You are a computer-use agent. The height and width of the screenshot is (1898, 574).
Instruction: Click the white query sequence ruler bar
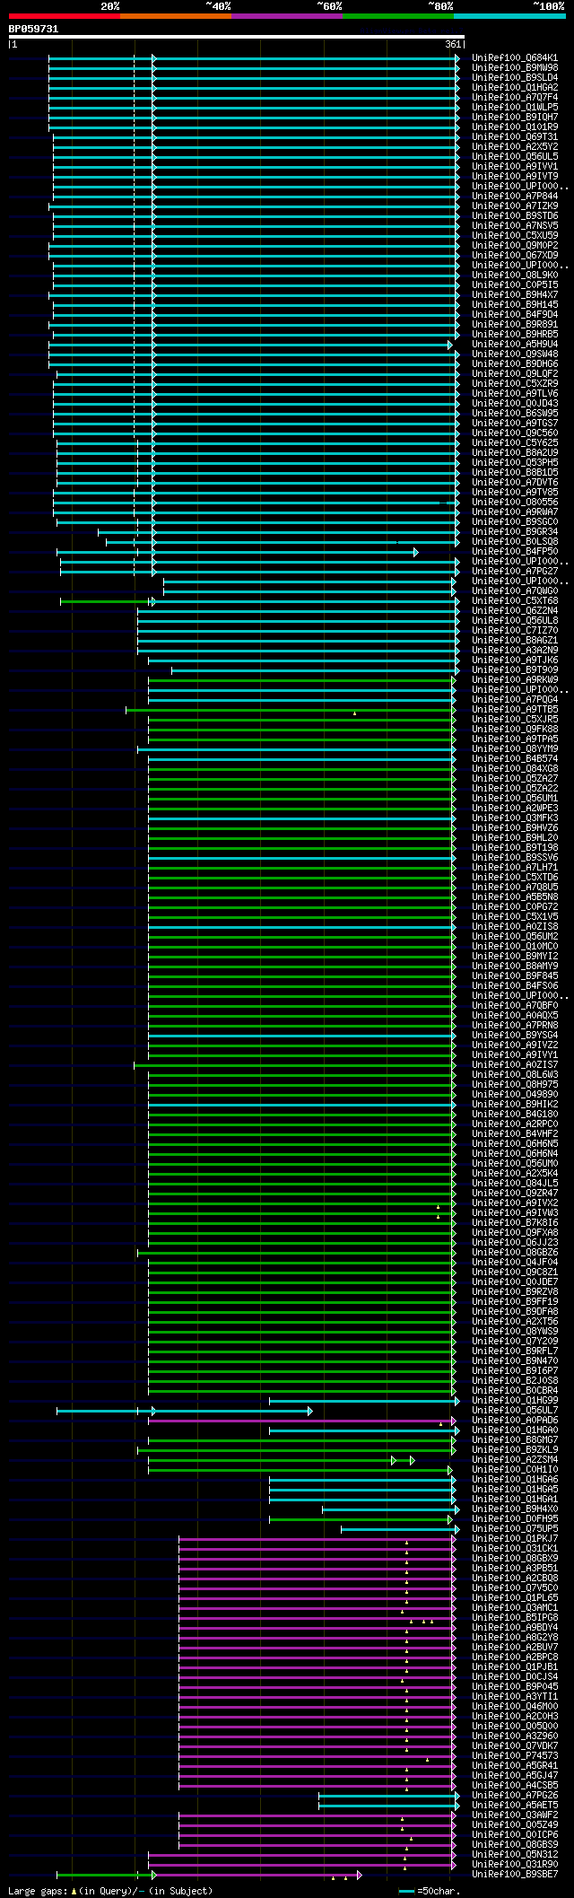(x=237, y=37)
